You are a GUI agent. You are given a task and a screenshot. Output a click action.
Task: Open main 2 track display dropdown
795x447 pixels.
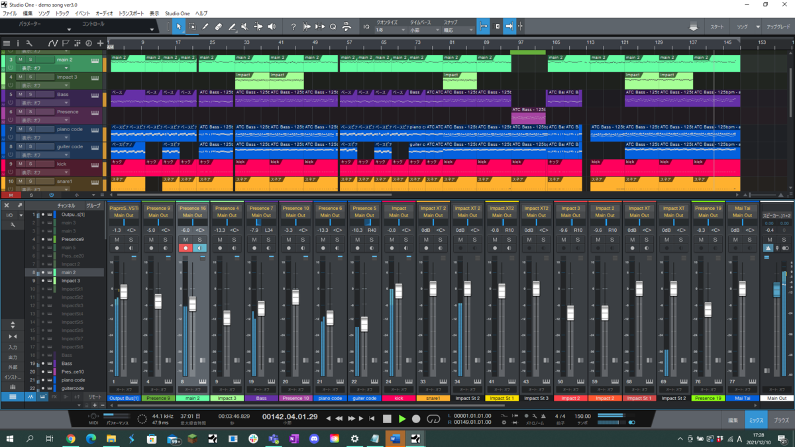43,68
